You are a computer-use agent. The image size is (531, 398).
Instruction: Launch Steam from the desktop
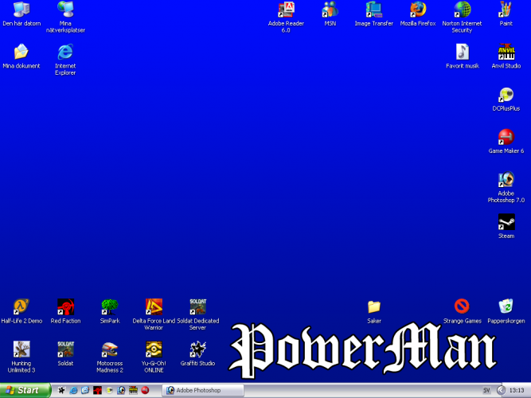point(506,221)
